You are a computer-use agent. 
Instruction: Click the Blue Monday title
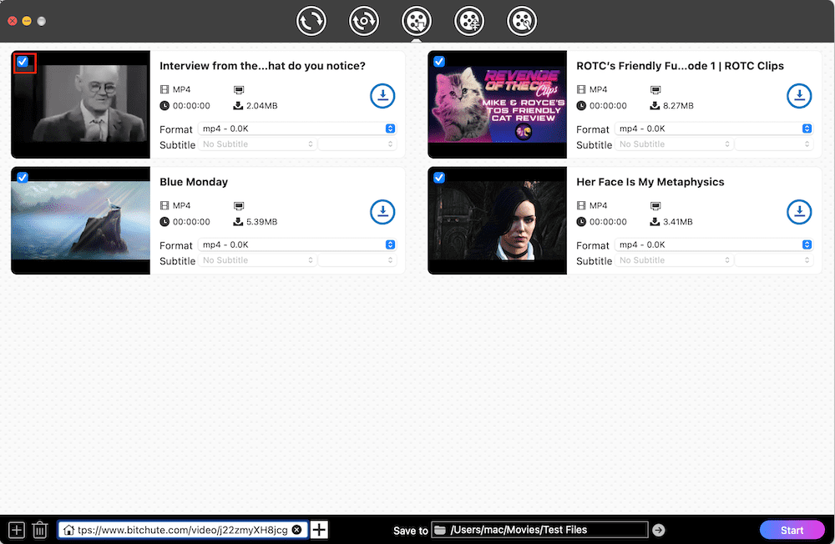click(x=194, y=182)
